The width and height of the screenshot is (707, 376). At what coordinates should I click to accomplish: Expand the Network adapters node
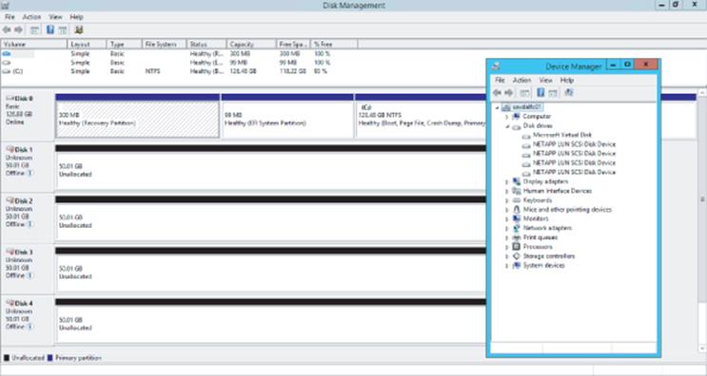tap(507, 229)
